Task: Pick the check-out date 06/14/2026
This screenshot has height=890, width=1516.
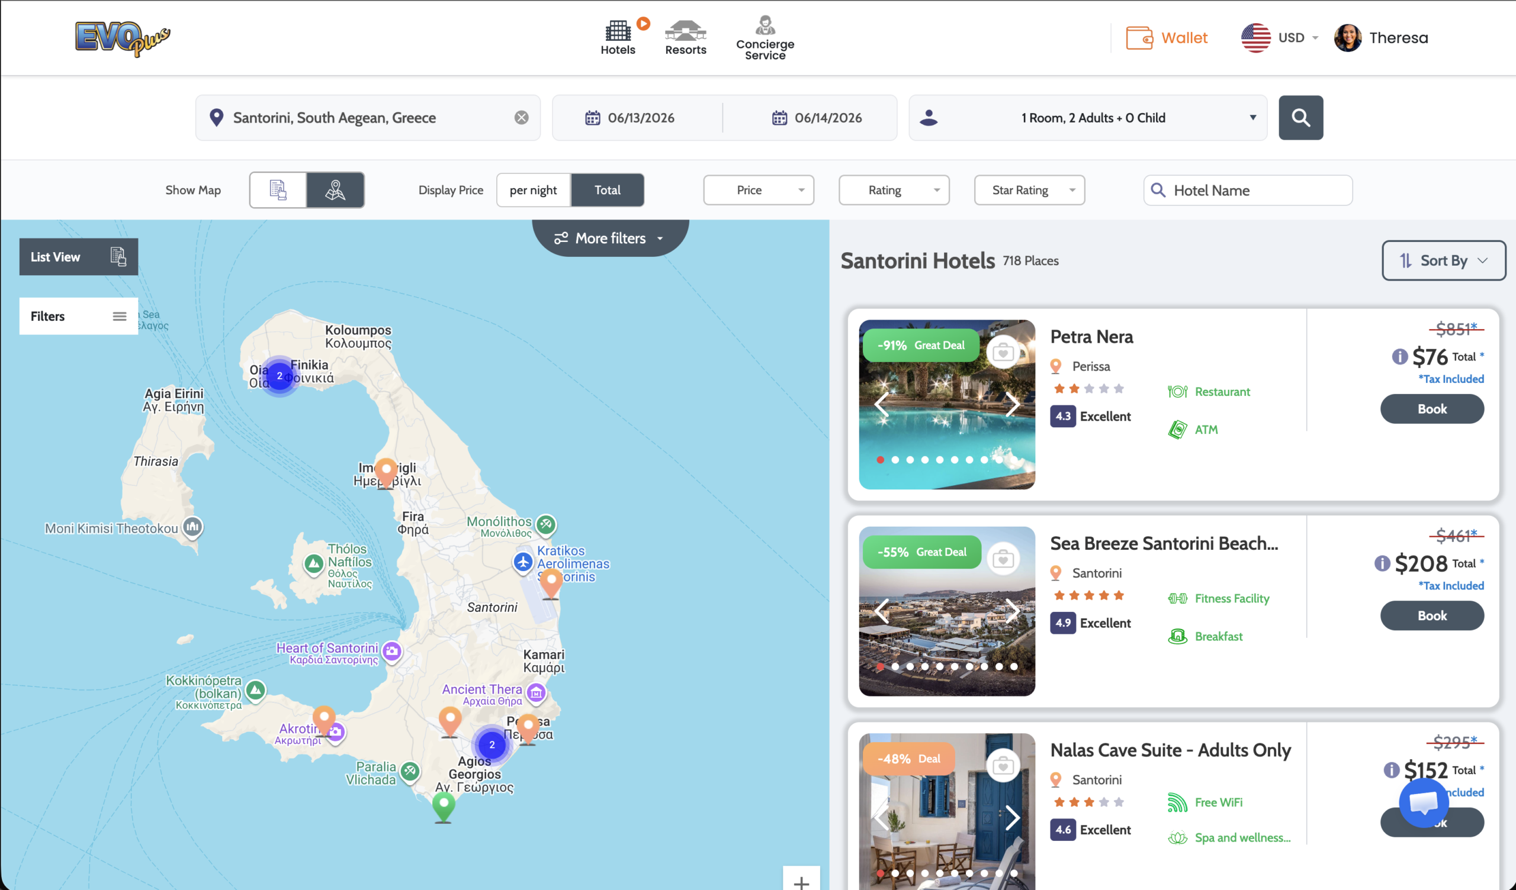Action: click(817, 118)
